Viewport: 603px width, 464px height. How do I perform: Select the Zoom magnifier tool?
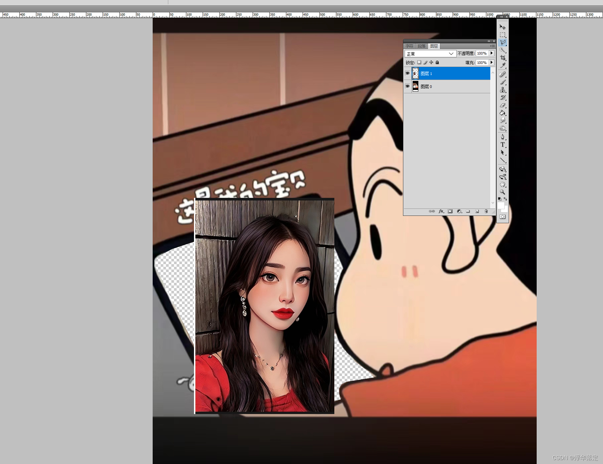503,192
